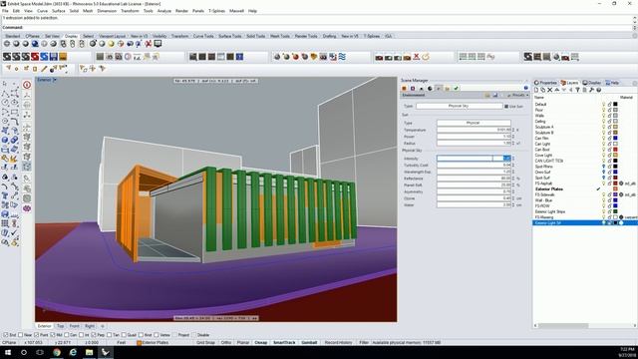Click the pencil line tool in the third toolbar row
638x359 pixels.
[44, 69]
